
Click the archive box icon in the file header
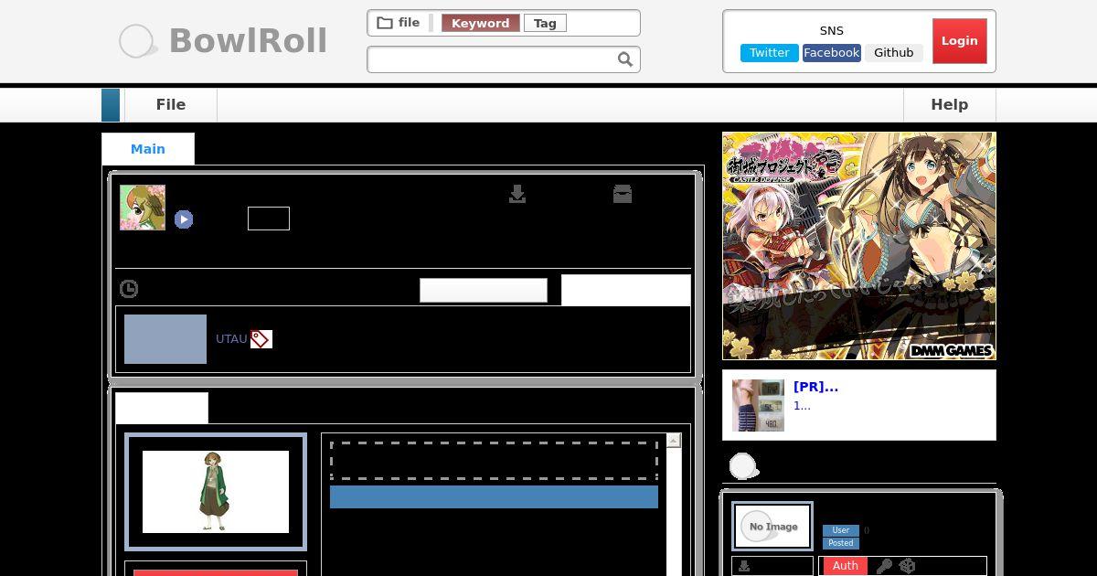coord(623,194)
